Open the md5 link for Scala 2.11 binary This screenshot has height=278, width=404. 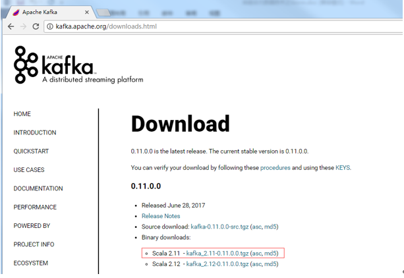click(270, 253)
